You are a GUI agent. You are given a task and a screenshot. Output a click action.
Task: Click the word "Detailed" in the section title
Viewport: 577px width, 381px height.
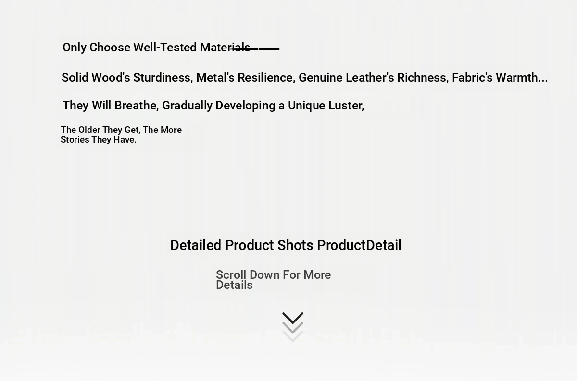click(196, 245)
